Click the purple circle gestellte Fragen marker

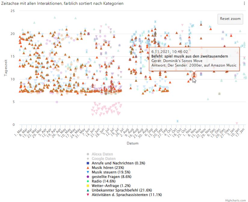(88, 176)
